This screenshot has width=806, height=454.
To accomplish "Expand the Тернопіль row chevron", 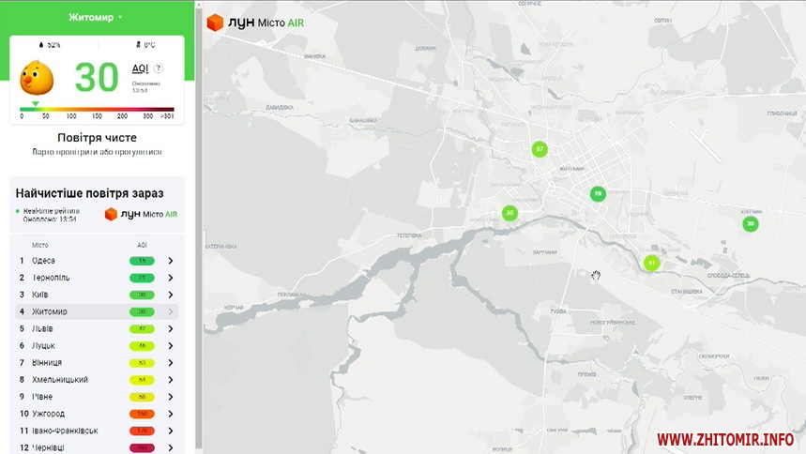I will [171, 278].
